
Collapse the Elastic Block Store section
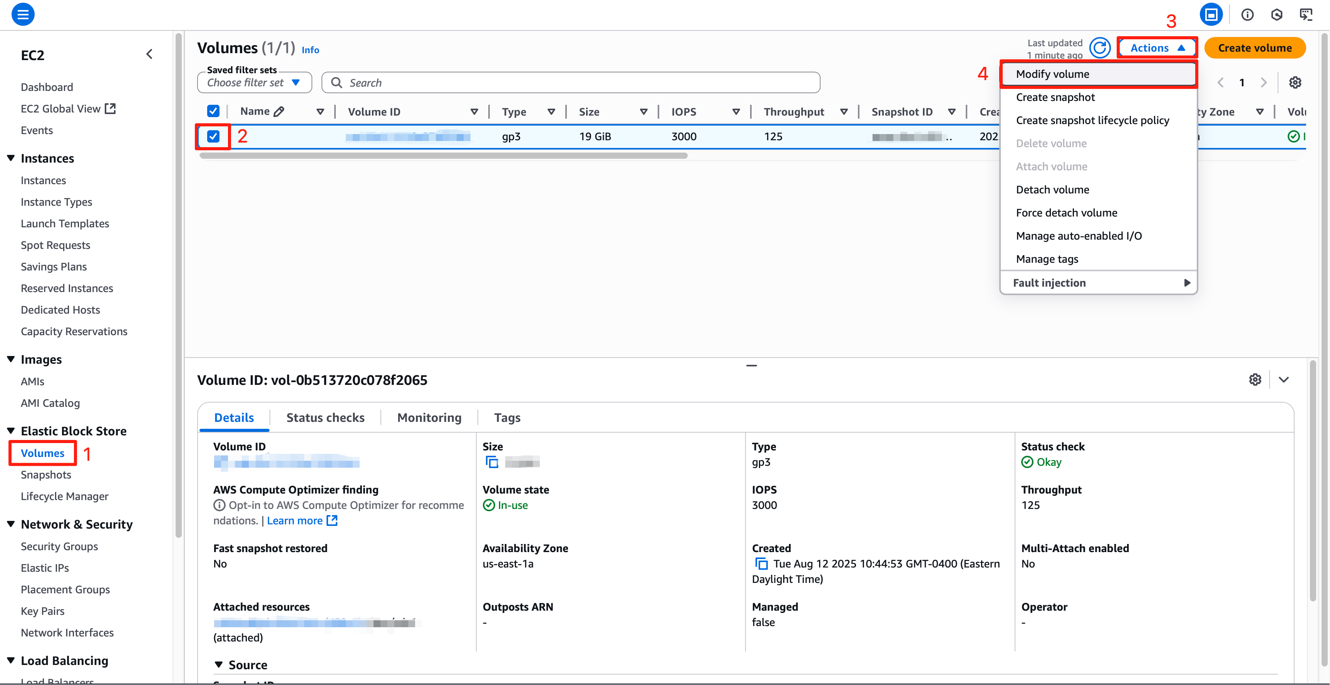pyautogui.click(x=11, y=430)
